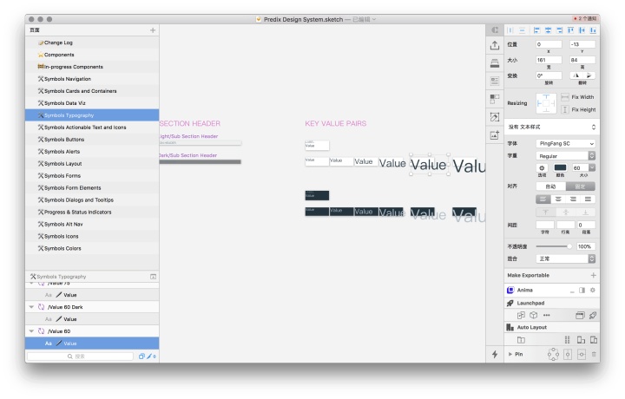Click Launchpad 3D cube icon
Image resolution: width=625 pixels, height=399 pixels.
(533, 315)
